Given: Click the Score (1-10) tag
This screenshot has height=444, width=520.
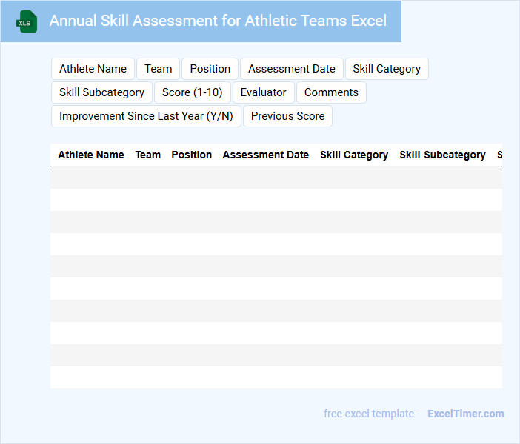Looking at the screenshot, I should [x=192, y=92].
